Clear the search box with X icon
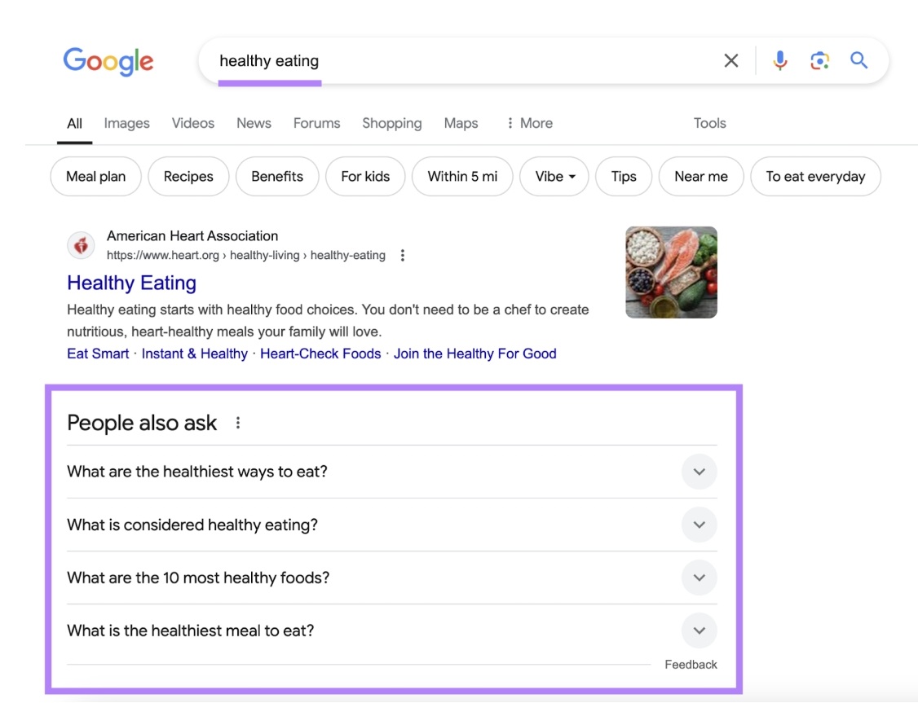Viewport: 918px width, 703px height. pos(731,60)
